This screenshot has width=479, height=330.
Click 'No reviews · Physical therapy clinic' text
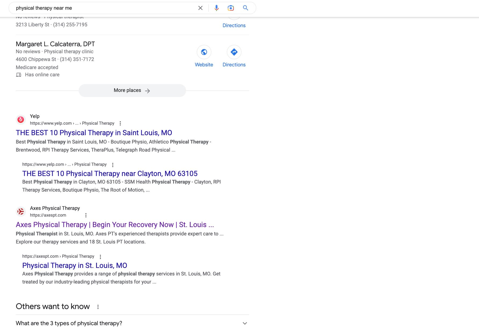click(55, 52)
